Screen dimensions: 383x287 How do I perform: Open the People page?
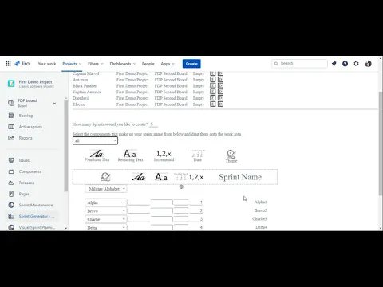148,64
